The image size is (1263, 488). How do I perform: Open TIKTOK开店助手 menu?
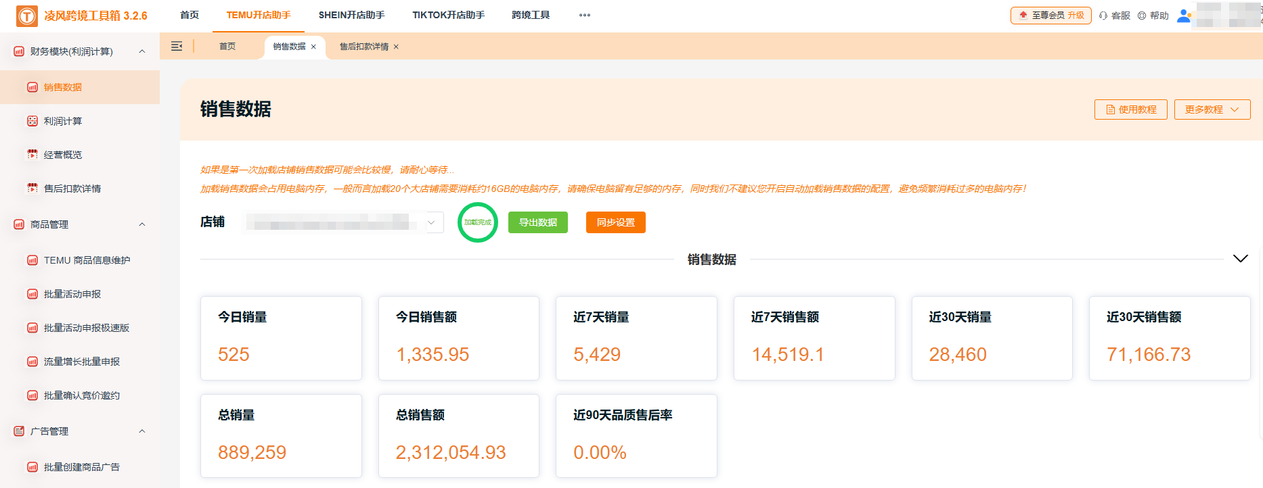click(448, 15)
